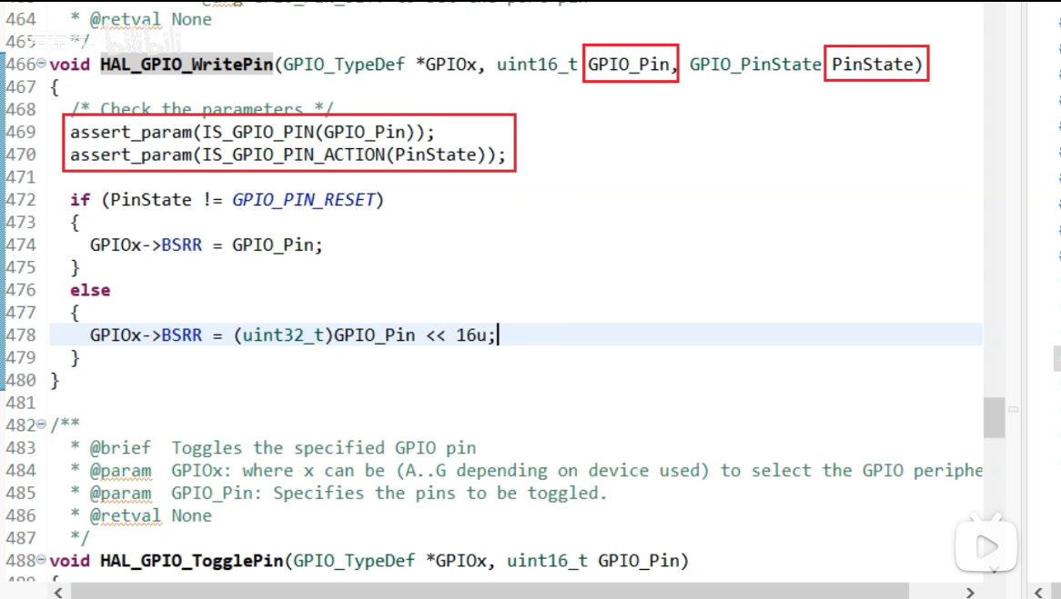Click the else keyword on line 476
Screen dimensions: 1061x599
tap(90, 290)
